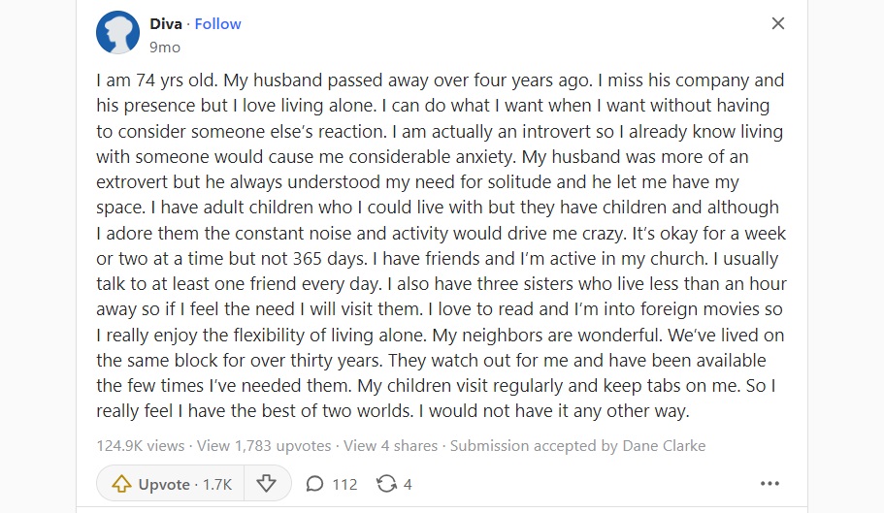Open Dane Clarke's profile link
Viewport: 884px width, 513px height.
[664, 445]
